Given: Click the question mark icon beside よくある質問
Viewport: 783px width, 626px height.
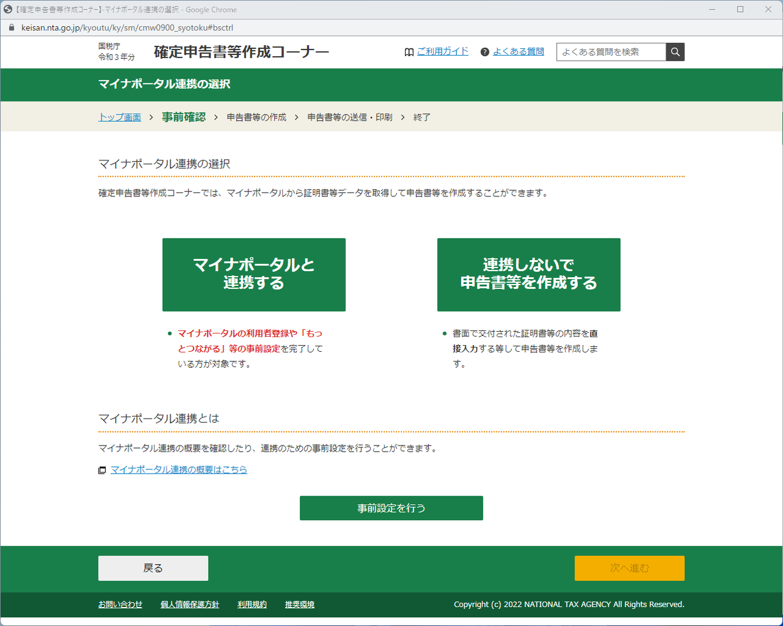Looking at the screenshot, I should pyautogui.click(x=485, y=52).
